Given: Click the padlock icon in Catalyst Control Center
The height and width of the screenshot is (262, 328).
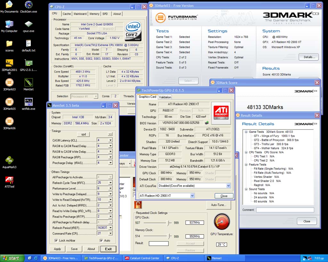Looking at the screenshot, I should pyautogui.click(x=138, y=205).
